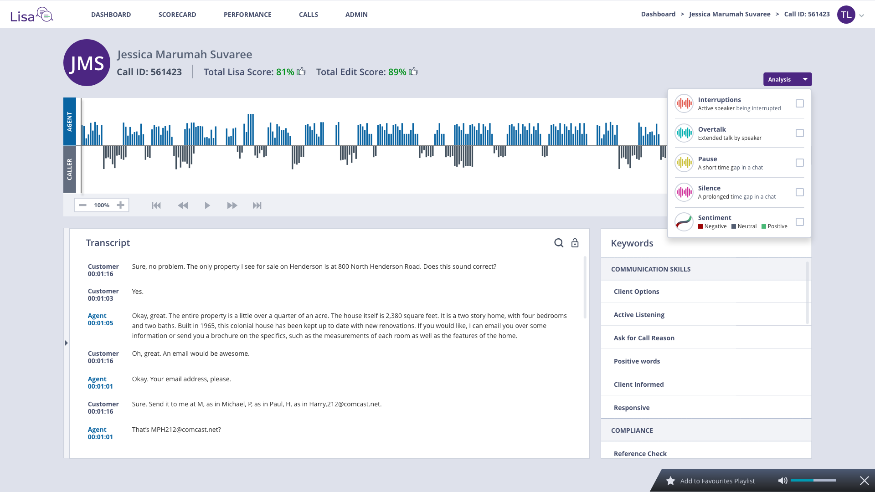The height and width of the screenshot is (492, 875).
Task: Click the transcript lock icon
Action: (x=575, y=243)
